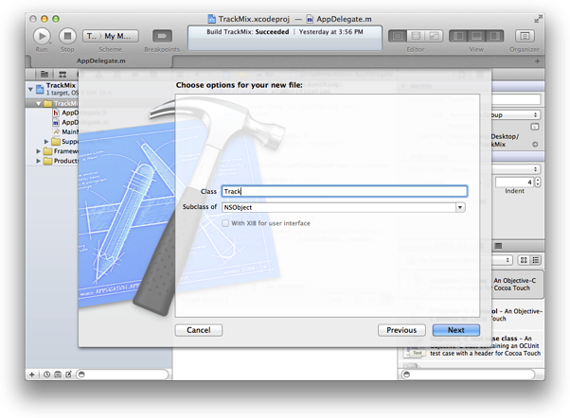Image resolution: width=570 pixels, height=418 pixels.
Task: Open the Relative to Group path popup
Action: pyautogui.click(x=515, y=114)
